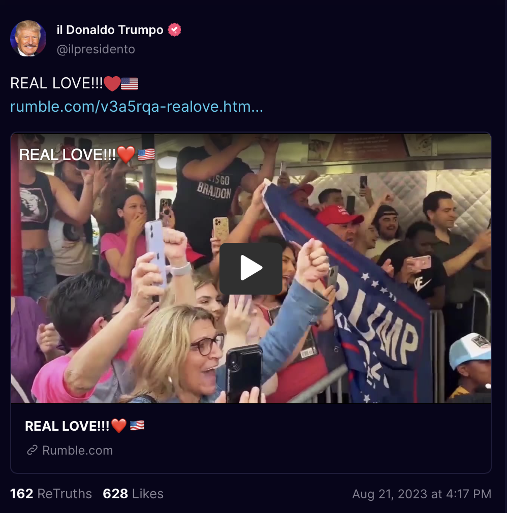Click the US flag emoji in post text

130,83
